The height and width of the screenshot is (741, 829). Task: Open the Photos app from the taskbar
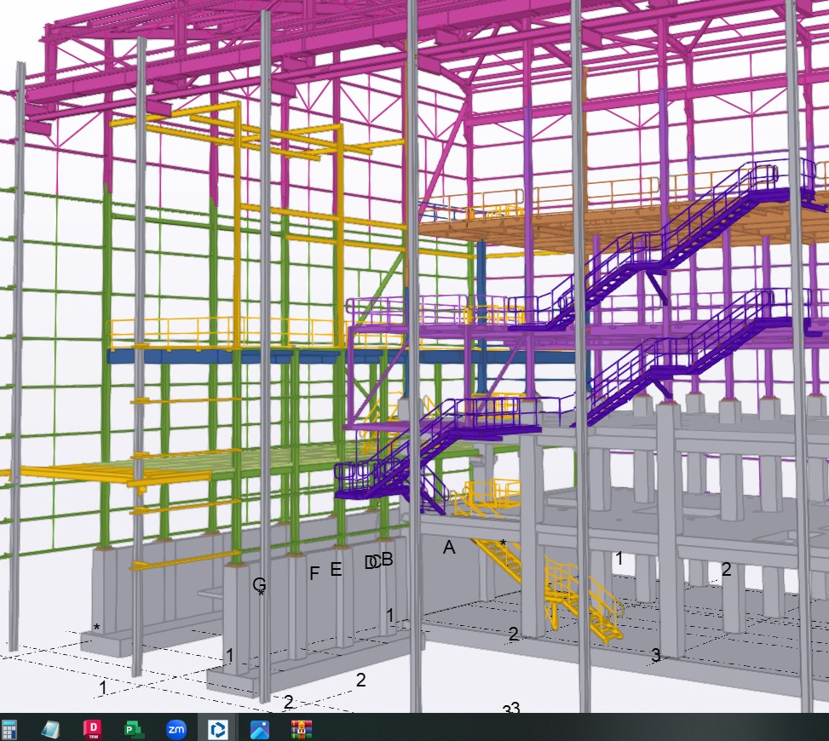[x=260, y=729]
